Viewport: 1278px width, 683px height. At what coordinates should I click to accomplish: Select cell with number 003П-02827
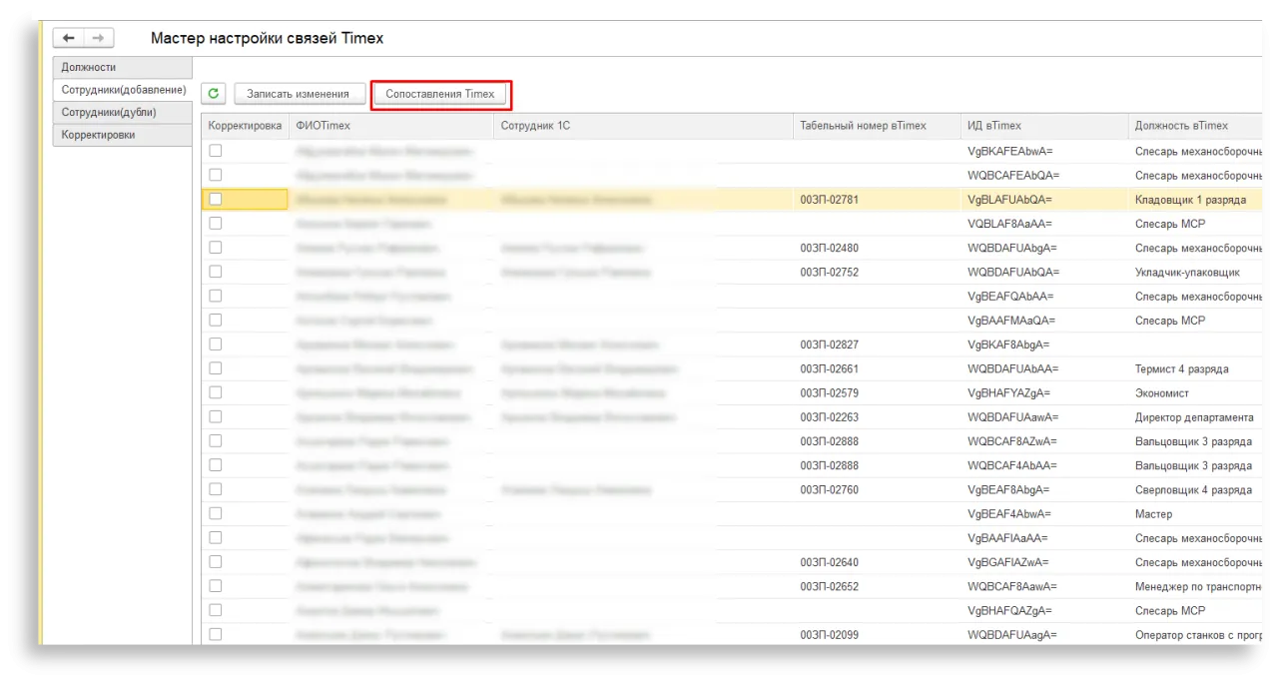pos(829,344)
